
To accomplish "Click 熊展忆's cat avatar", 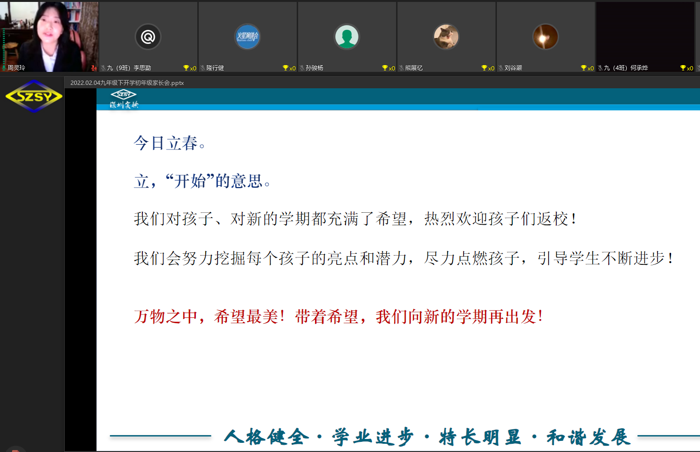I will pyautogui.click(x=446, y=37).
